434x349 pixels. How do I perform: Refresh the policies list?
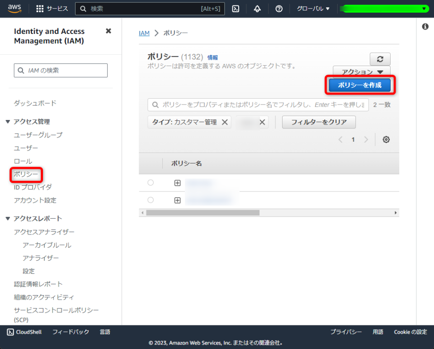pos(380,59)
